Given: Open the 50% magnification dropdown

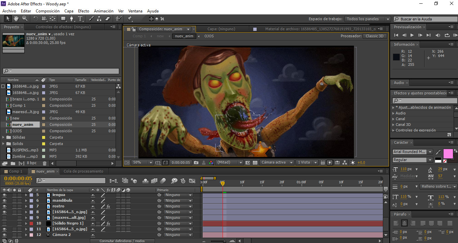Looking at the screenshot, I should [142, 162].
